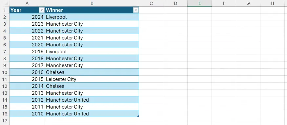Click Manchester City in the 2011 row
The height and width of the screenshot is (125, 287).
(92, 107)
